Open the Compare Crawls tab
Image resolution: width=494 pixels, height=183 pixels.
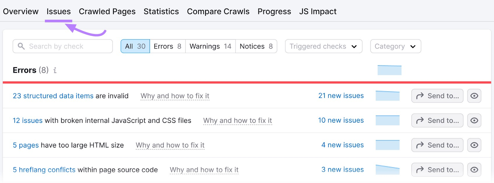(x=218, y=11)
